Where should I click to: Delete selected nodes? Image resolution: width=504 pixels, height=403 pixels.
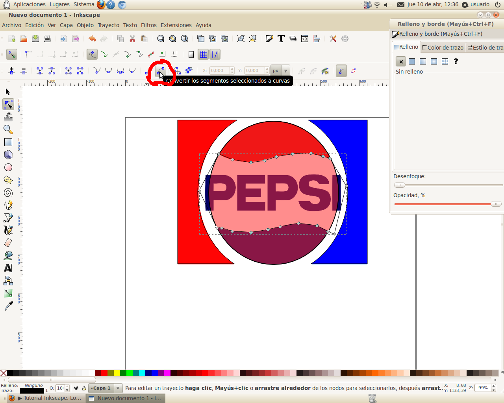(x=22, y=71)
